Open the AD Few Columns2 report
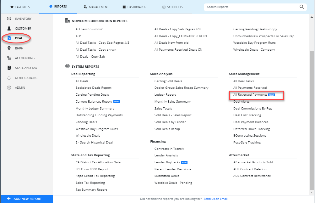 tap(89, 29)
